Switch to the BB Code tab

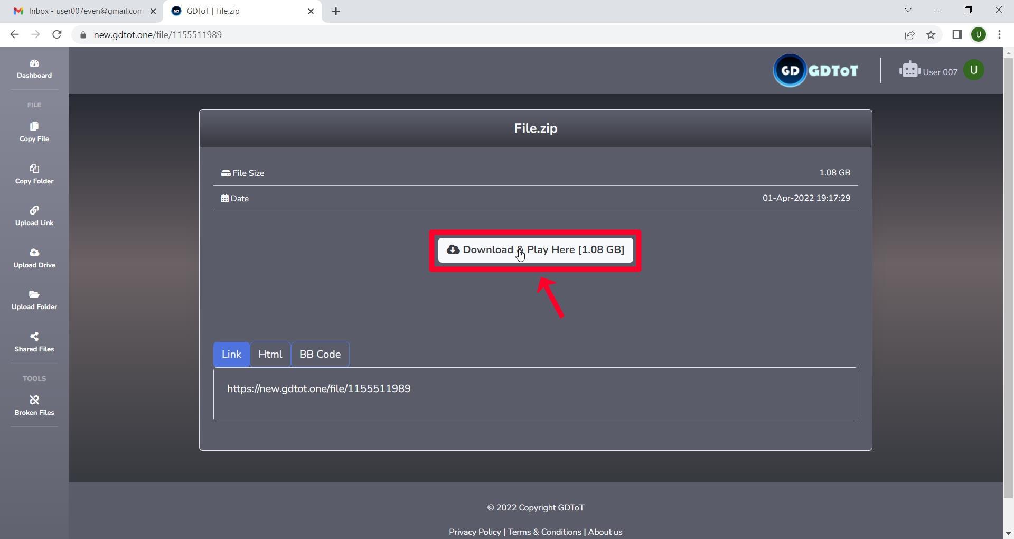(320, 355)
